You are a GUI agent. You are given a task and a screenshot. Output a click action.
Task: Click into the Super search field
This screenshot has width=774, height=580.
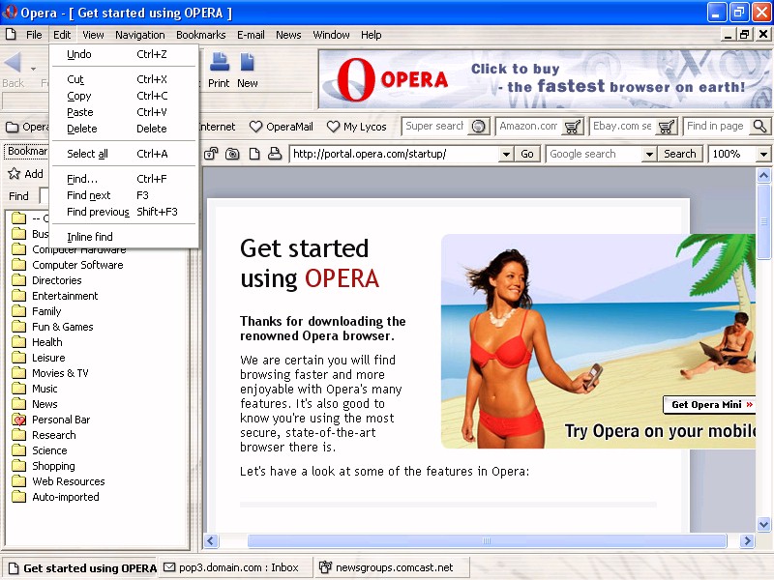click(436, 127)
